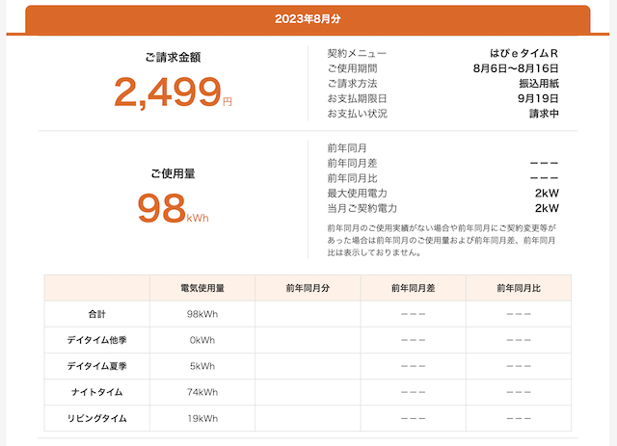This screenshot has height=446, width=617.
Task: Select the 2023年8月分 header tab
Action: coord(308,19)
